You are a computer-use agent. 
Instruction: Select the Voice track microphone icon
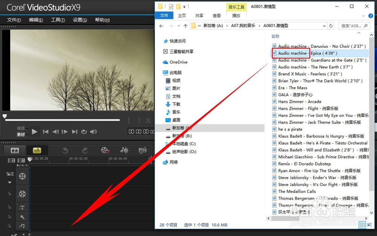(22, 217)
